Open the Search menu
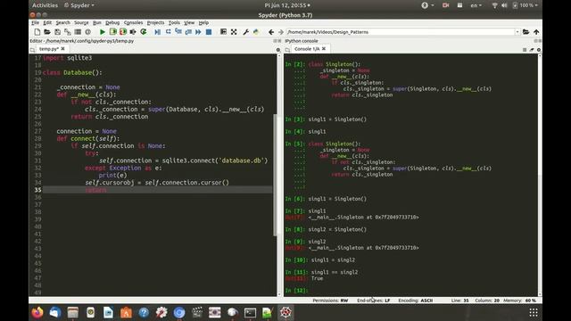This screenshot has height=321, width=571. [62, 22]
